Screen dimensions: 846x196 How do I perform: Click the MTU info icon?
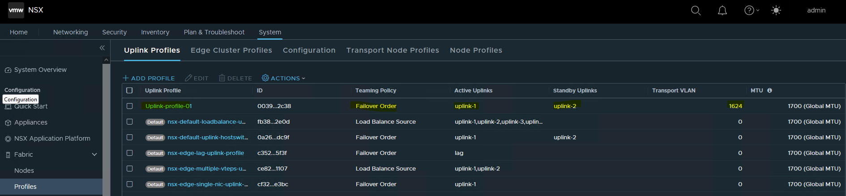(x=769, y=90)
